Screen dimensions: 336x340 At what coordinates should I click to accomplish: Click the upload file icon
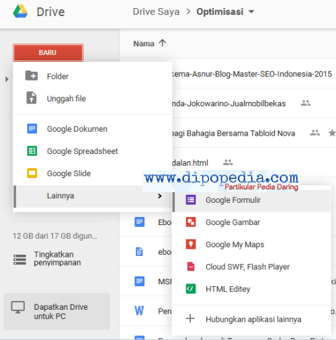(32, 97)
